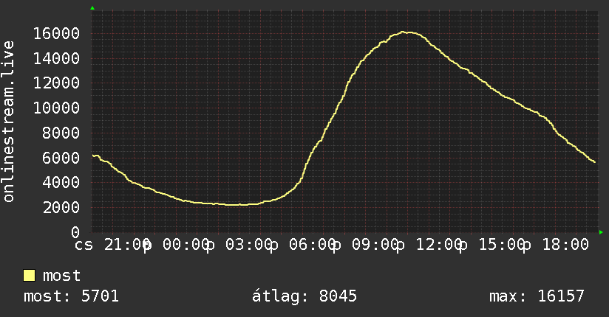The height and width of the screenshot is (317, 609).
Task: Click the 14000 y-axis label
Action: coord(56,58)
